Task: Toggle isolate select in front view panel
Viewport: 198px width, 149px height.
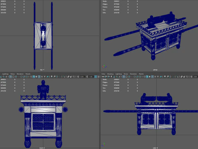Action: point(64,77)
